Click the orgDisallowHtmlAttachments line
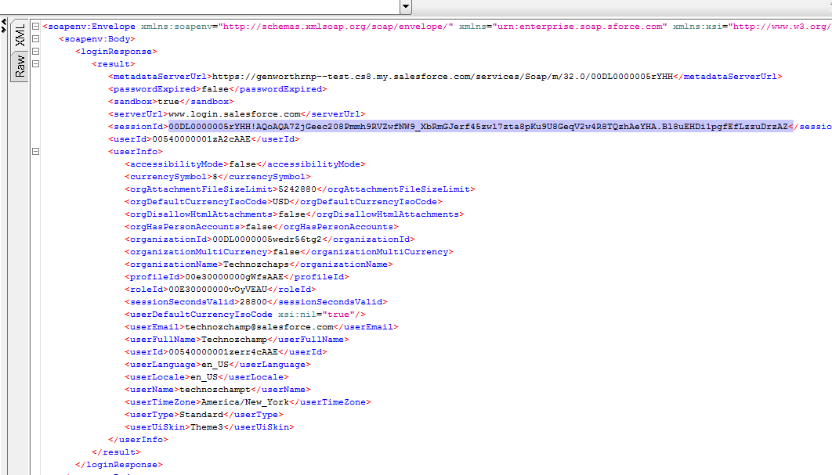This screenshot has height=475, width=832. click(x=295, y=214)
